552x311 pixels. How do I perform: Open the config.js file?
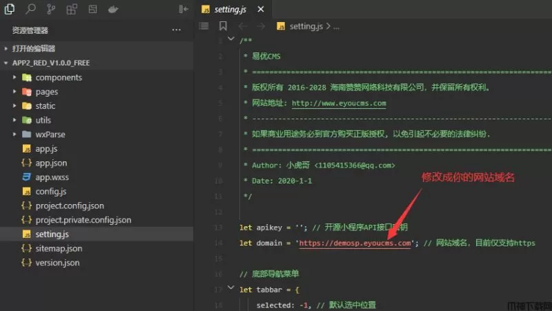[x=51, y=192]
